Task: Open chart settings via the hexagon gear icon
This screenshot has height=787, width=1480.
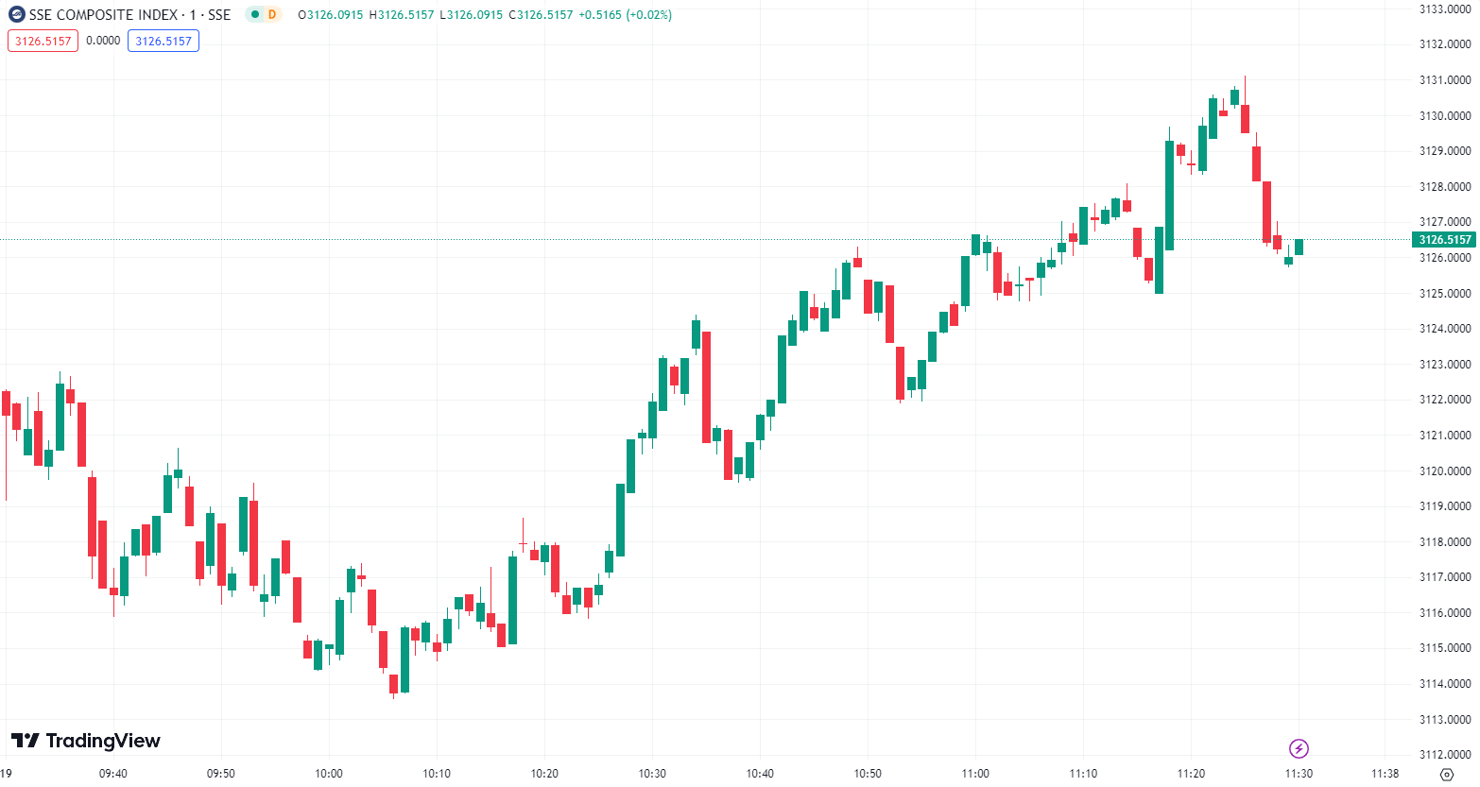Action: click(x=1446, y=775)
